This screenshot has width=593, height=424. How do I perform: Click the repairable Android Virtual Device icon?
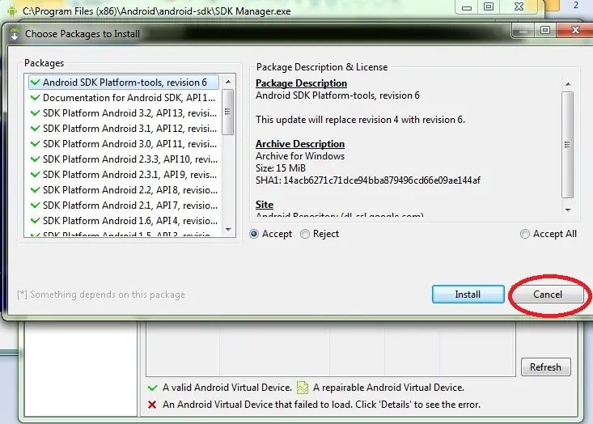pyautogui.click(x=303, y=388)
